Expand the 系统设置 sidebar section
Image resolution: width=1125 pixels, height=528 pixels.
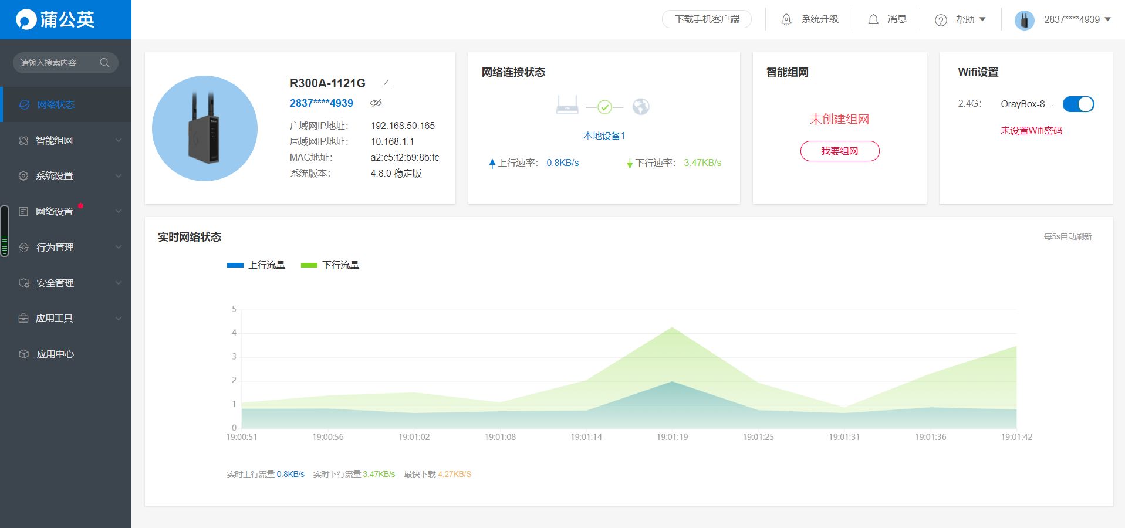pos(66,175)
